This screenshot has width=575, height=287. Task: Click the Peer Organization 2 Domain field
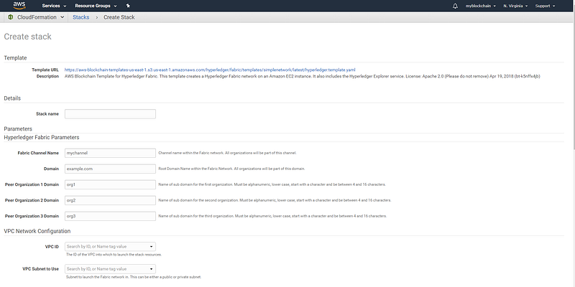tap(111, 200)
